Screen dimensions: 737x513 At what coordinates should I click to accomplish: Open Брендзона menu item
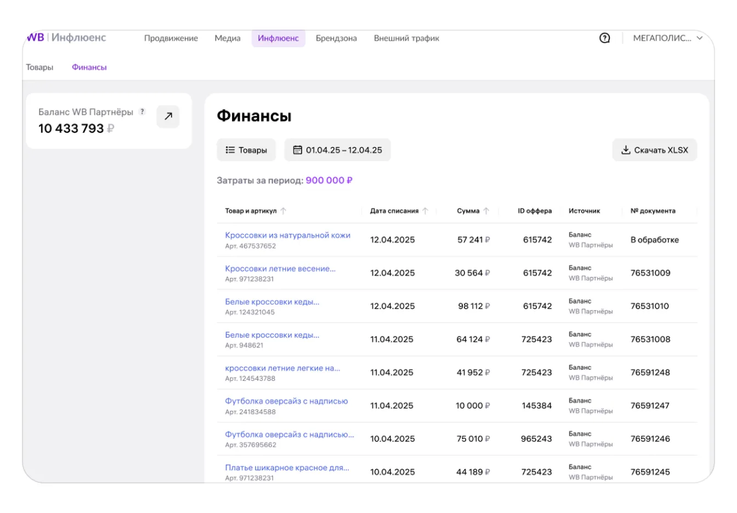[x=336, y=38]
